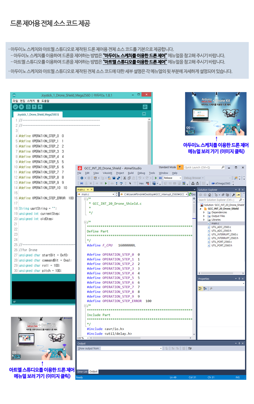This screenshot has width=254, height=404.
Task: Expand Libraries folder
Action: click(x=204, y=220)
